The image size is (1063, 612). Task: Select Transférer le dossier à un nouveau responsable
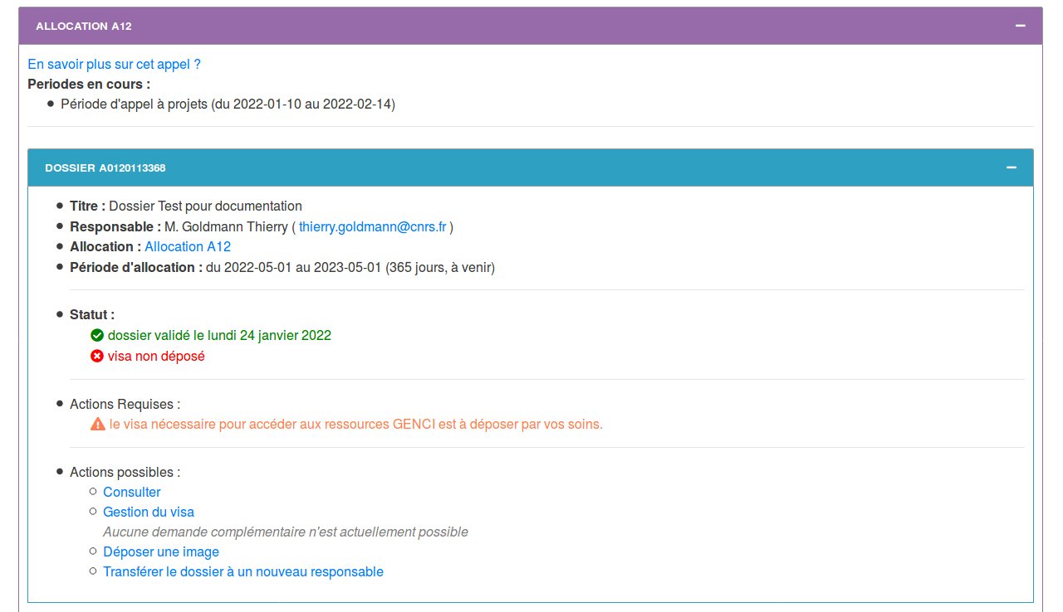click(243, 571)
